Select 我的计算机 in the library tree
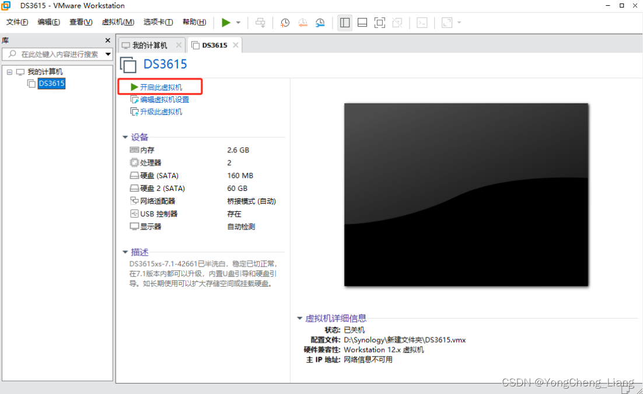The image size is (643, 394). (45, 72)
